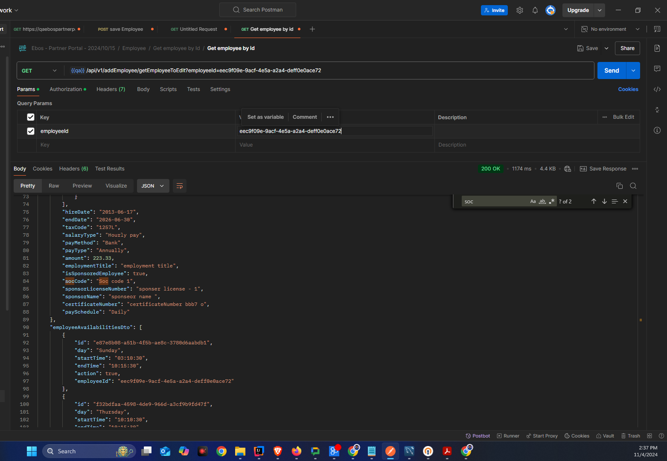Viewport: 667px width, 461px height.
Task: Open the Send button dropdown arrow
Action: click(x=633, y=70)
